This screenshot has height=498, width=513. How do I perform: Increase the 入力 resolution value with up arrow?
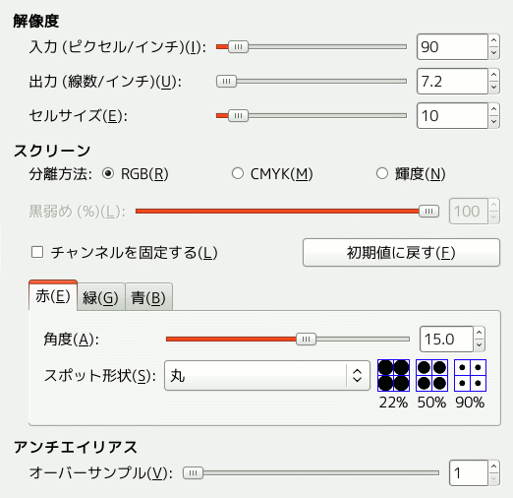coord(493,40)
